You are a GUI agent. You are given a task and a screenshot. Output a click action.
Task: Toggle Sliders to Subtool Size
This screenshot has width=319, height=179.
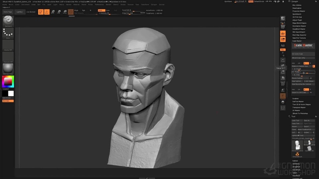[302, 66]
